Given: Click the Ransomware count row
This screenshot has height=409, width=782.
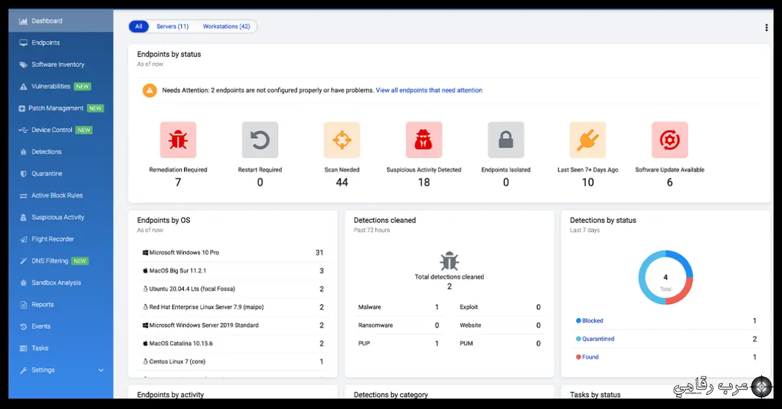Looking at the screenshot, I should [399, 326].
